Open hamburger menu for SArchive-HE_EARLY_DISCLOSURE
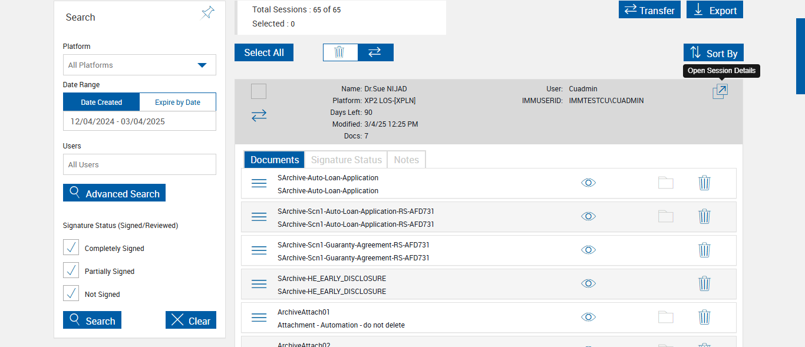 [x=259, y=284]
